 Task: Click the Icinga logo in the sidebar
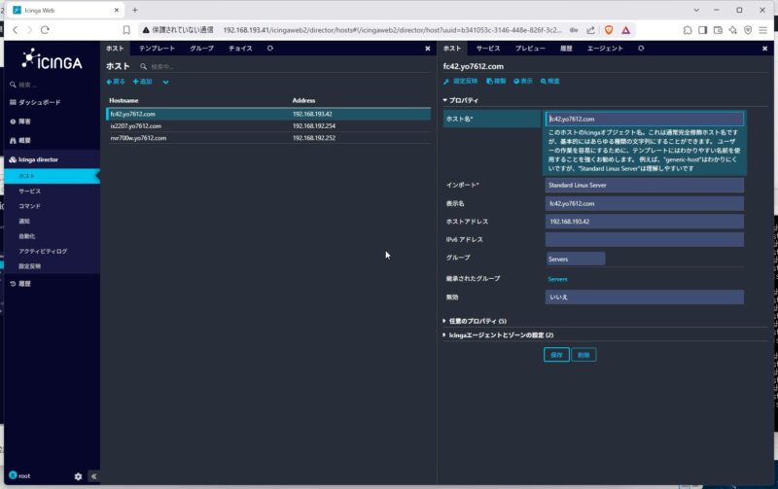53,60
